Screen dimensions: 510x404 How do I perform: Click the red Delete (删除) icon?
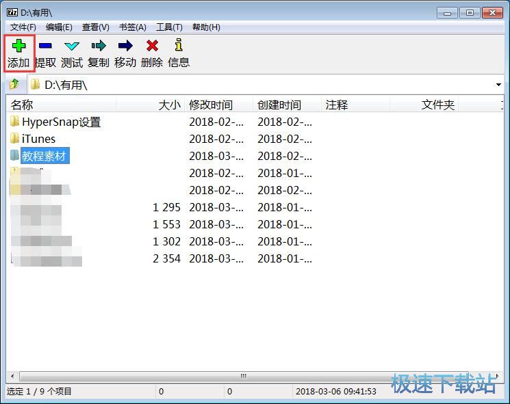click(152, 46)
